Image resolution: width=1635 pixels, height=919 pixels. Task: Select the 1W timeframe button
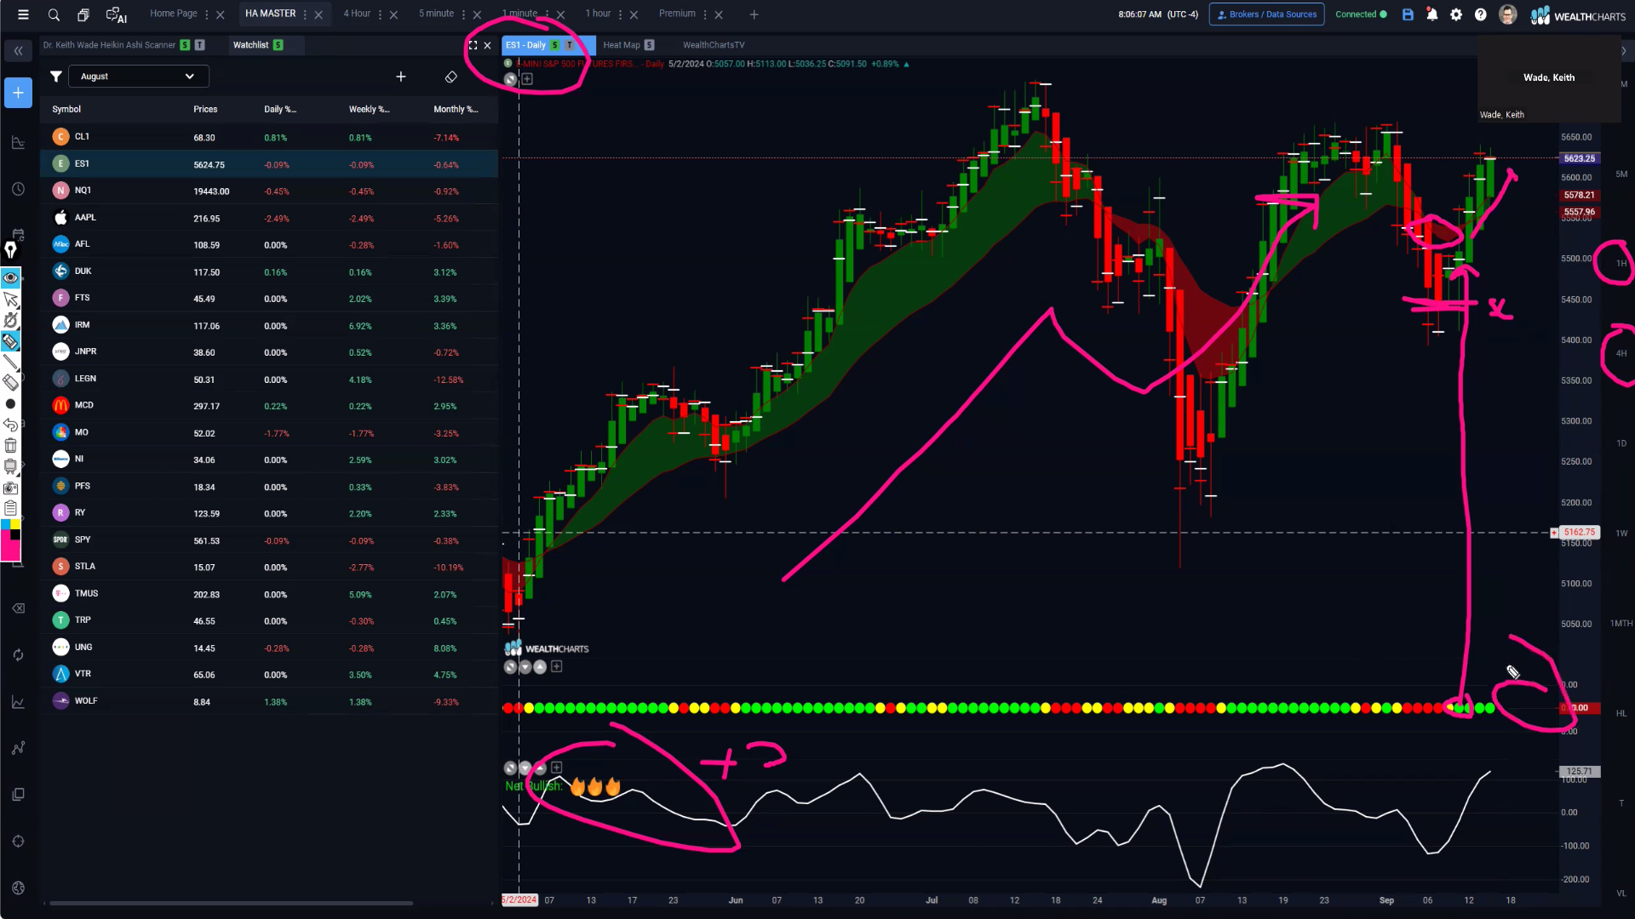[1621, 534]
